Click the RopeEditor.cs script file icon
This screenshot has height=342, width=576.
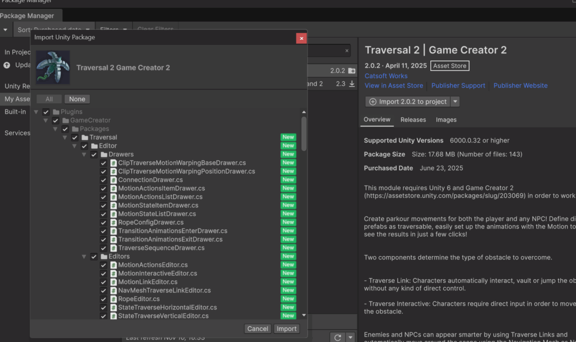pyautogui.click(x=113, y=299)
